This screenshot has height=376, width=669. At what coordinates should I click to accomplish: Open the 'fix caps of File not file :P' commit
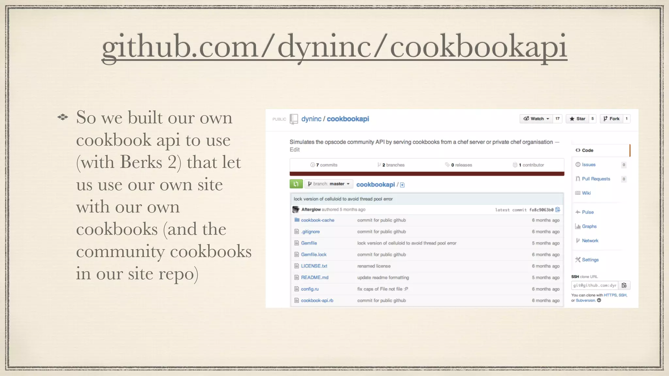click(383, 289)
